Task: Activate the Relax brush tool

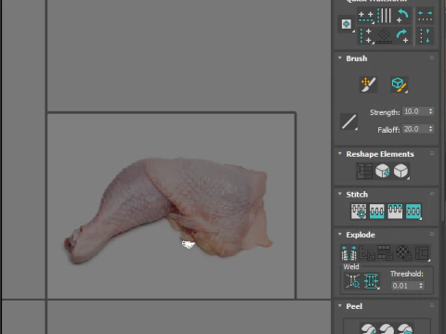Action: click(400, 84)
